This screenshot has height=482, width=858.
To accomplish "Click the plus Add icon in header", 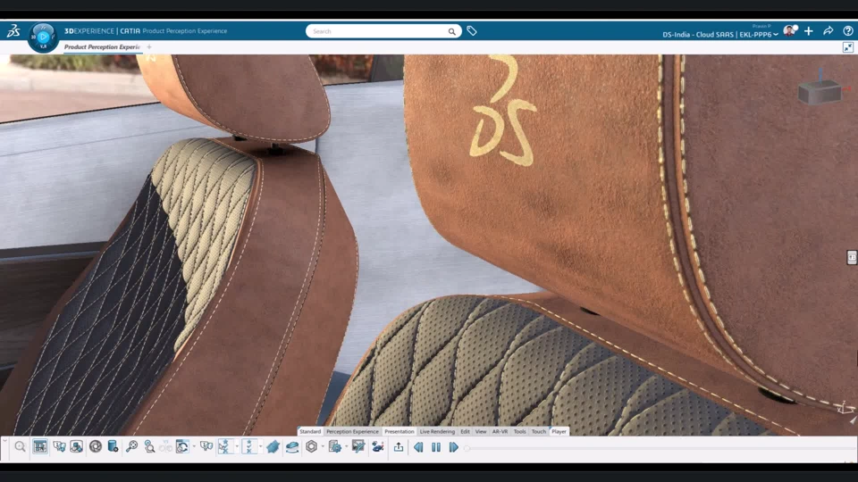I will pyautogui.click(x=809, y=31).
